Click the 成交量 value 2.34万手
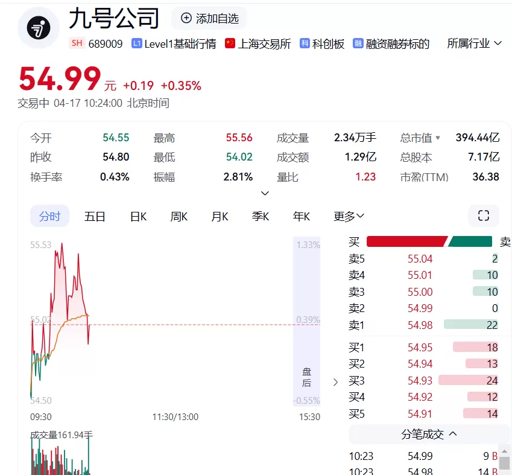Viewport: 512px width, 475px height. 355,138
